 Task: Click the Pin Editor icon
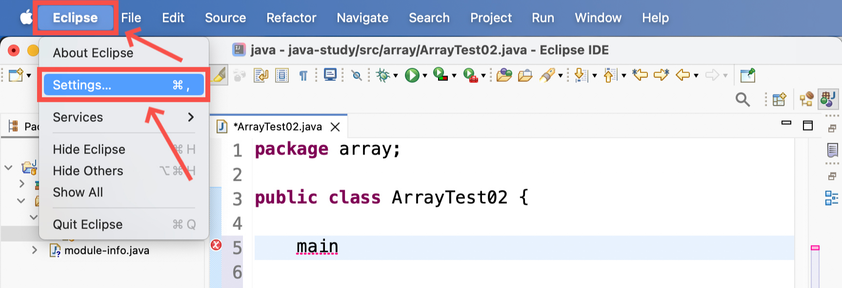click(747, 76)
